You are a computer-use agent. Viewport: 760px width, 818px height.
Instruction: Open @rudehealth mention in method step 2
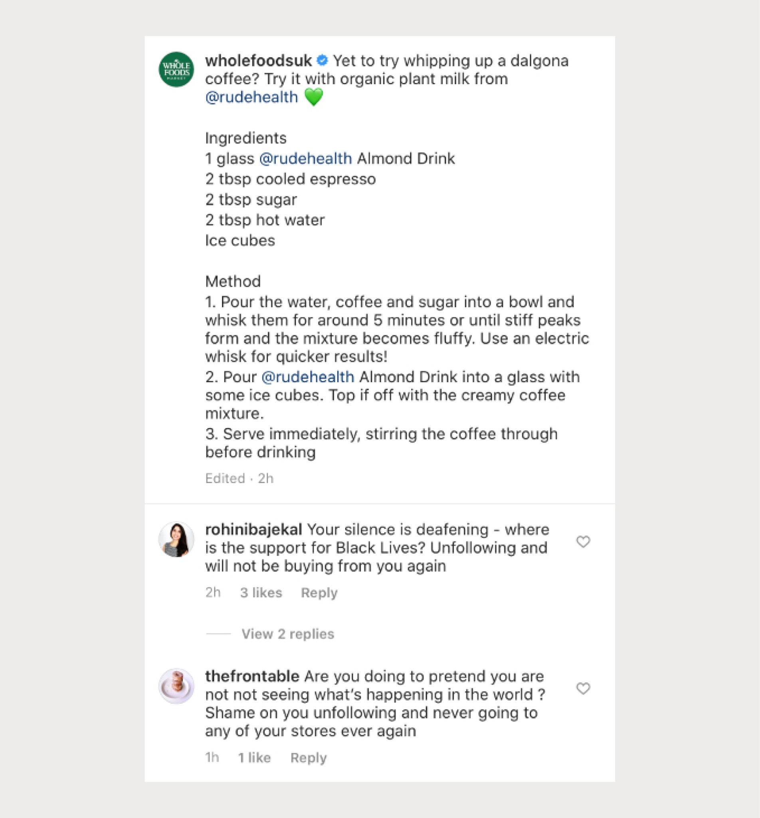pos(308,377)
